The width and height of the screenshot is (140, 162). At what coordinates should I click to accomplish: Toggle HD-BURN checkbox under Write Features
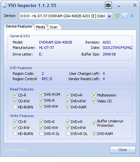15,134
